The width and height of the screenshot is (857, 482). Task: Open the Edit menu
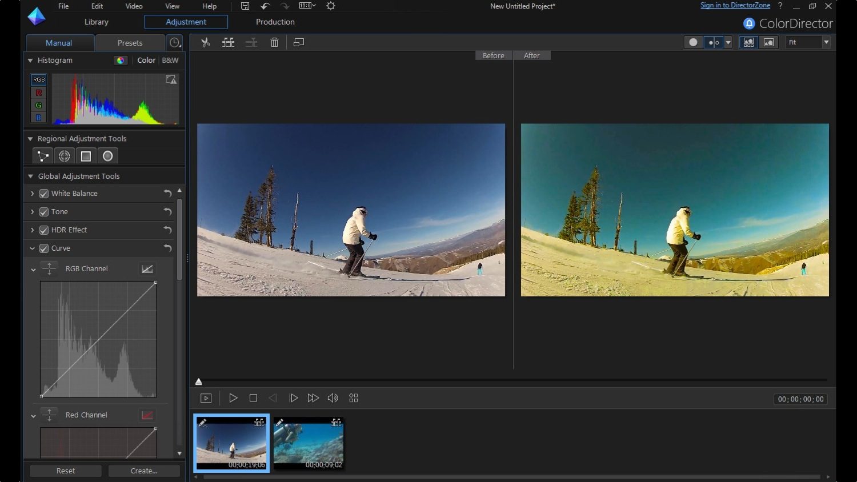[x=97, y=6]
